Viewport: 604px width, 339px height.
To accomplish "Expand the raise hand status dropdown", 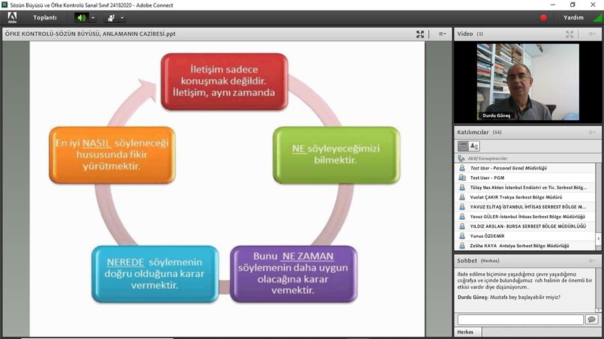I will pos(123,17).
